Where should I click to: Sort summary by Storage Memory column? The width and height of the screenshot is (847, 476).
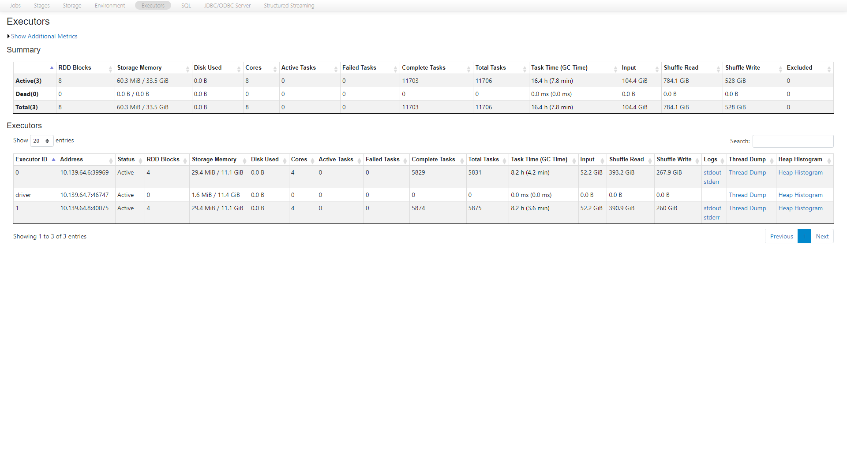[x=139, y=67]
